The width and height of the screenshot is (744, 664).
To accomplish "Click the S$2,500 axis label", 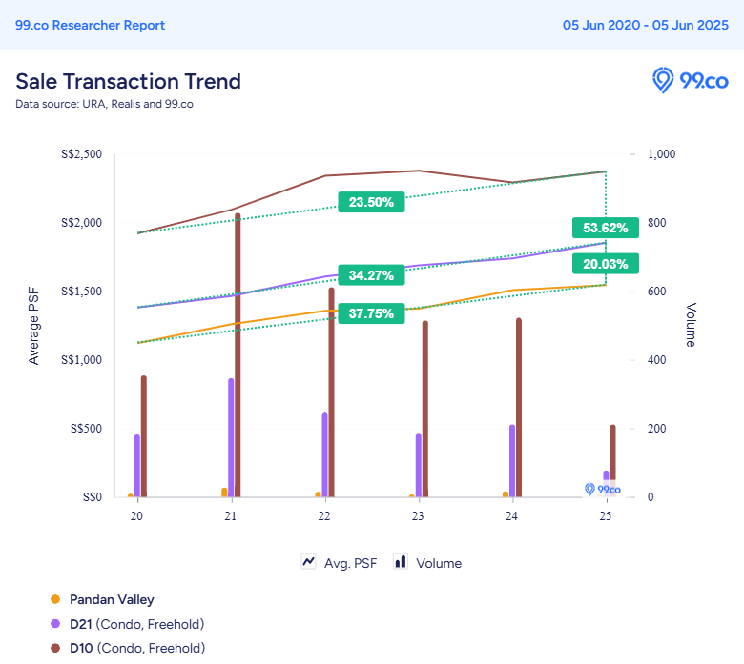I will pyautogui.click(x=81, y=154).
